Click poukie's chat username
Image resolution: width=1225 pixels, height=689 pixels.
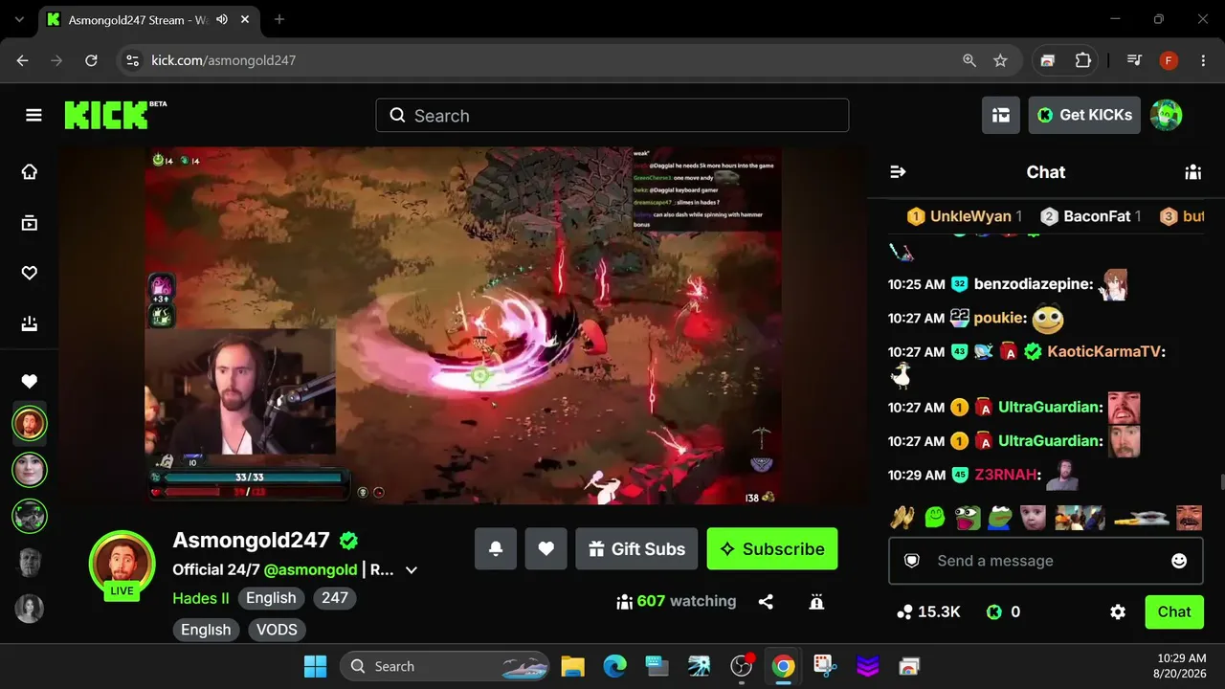[1000, 318]
